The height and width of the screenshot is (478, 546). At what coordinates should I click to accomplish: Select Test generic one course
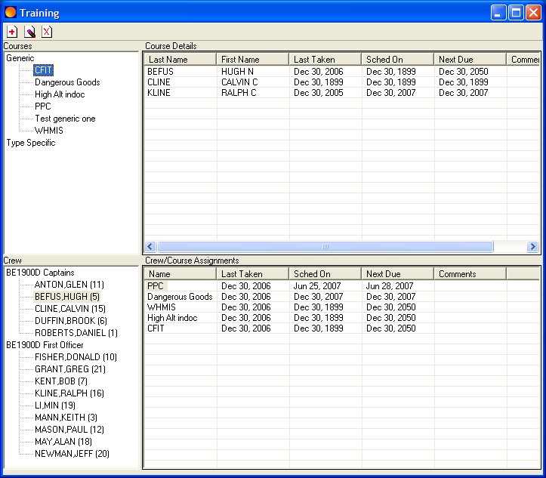(x=65, y=119)
